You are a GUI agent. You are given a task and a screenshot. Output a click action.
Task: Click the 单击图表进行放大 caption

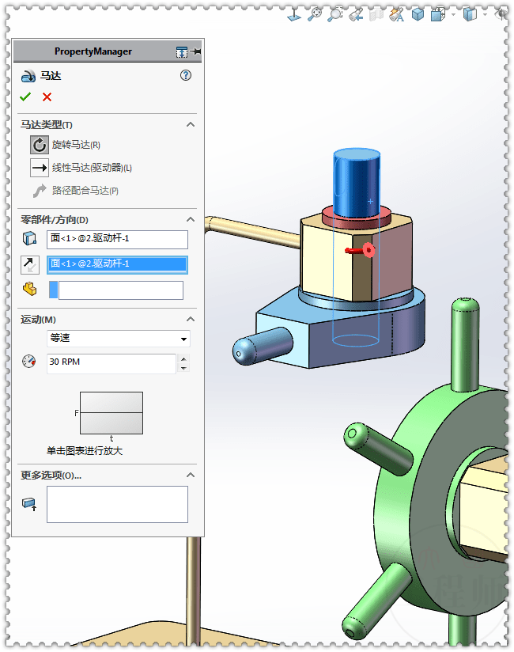pyautogui.click(x=85, y=451)
